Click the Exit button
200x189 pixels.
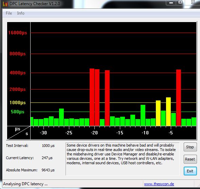pyautogui.click(x=190, y=171)
